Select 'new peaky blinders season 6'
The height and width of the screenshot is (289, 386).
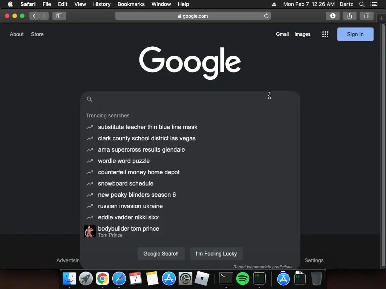tap(190, 195)
